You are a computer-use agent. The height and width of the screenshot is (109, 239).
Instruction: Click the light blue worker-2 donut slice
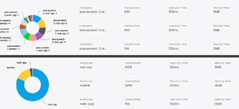[23, 32]
